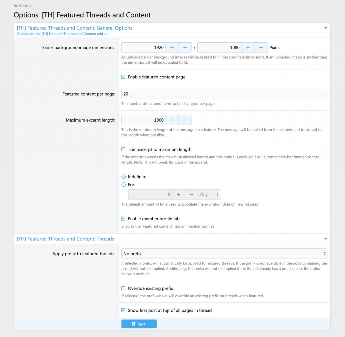Open the Days unit dropdown
The width and height of the screenshot is (345, 337).
tap(209, 195)
